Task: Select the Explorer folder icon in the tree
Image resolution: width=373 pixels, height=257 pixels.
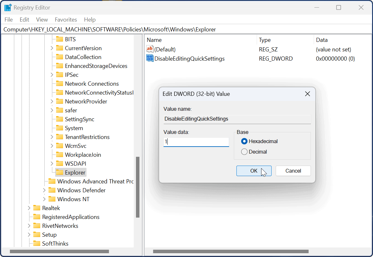Action: tap(60, 172)
